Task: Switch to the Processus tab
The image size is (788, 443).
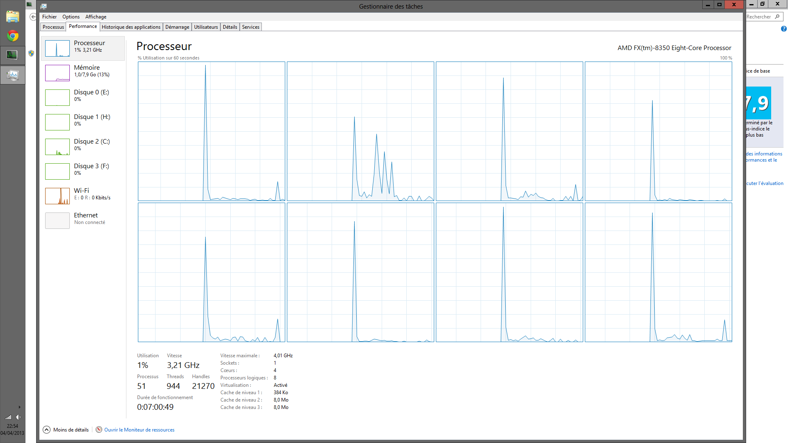Action: tap(53, 27)
